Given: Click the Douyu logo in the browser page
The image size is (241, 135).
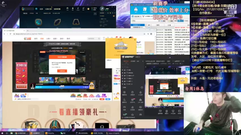Looking at the screenshot, I should coord(27,39).
